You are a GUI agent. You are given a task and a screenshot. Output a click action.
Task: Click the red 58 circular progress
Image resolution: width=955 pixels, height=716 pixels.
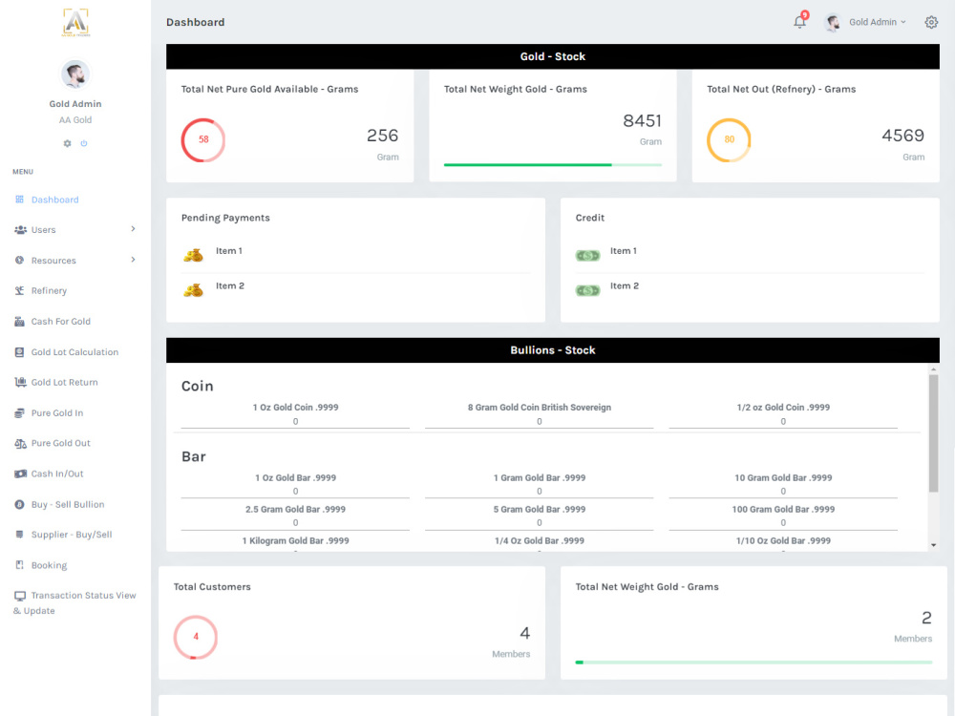pos(203,140)
